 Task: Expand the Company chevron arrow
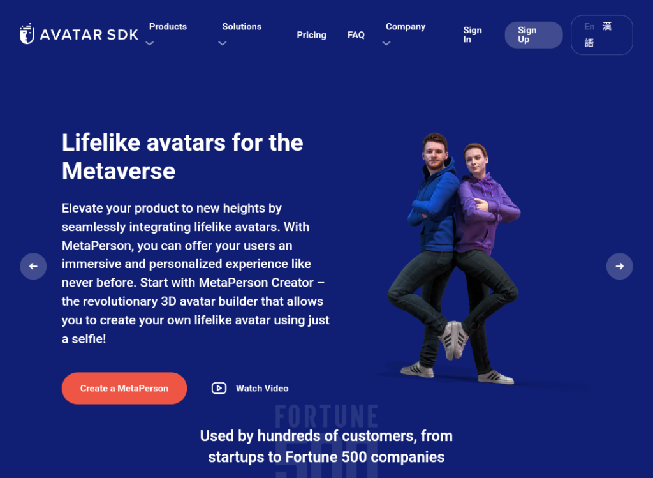click(x=386, y=43)
